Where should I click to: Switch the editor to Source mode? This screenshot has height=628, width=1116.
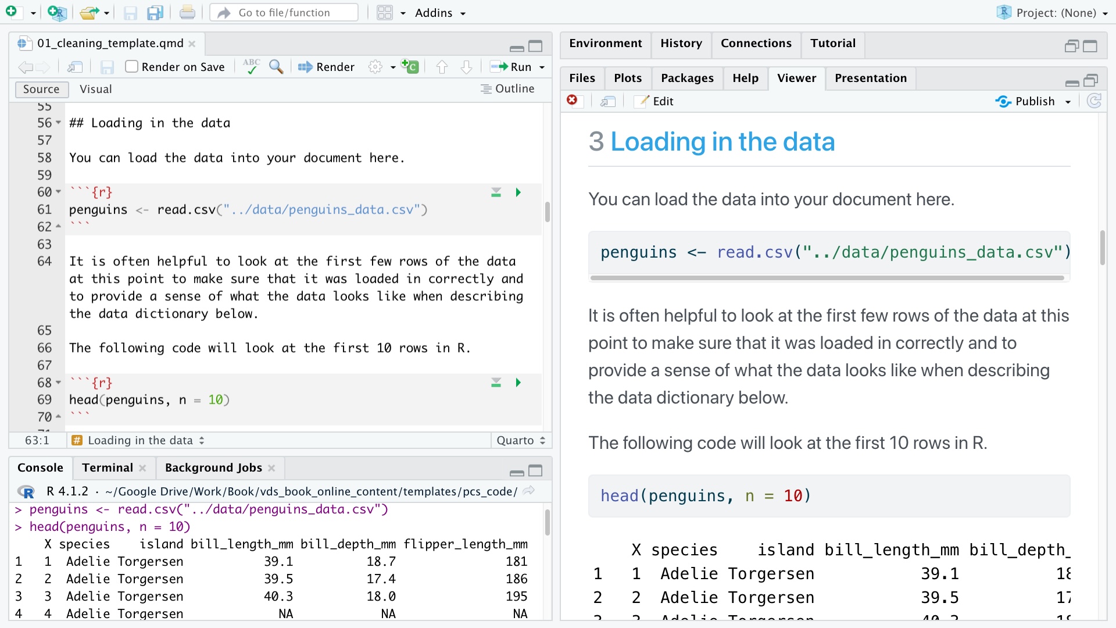41,89
